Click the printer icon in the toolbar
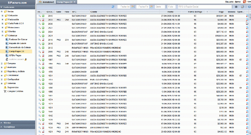This screenshot has height=135, width=251. point(242,6)
